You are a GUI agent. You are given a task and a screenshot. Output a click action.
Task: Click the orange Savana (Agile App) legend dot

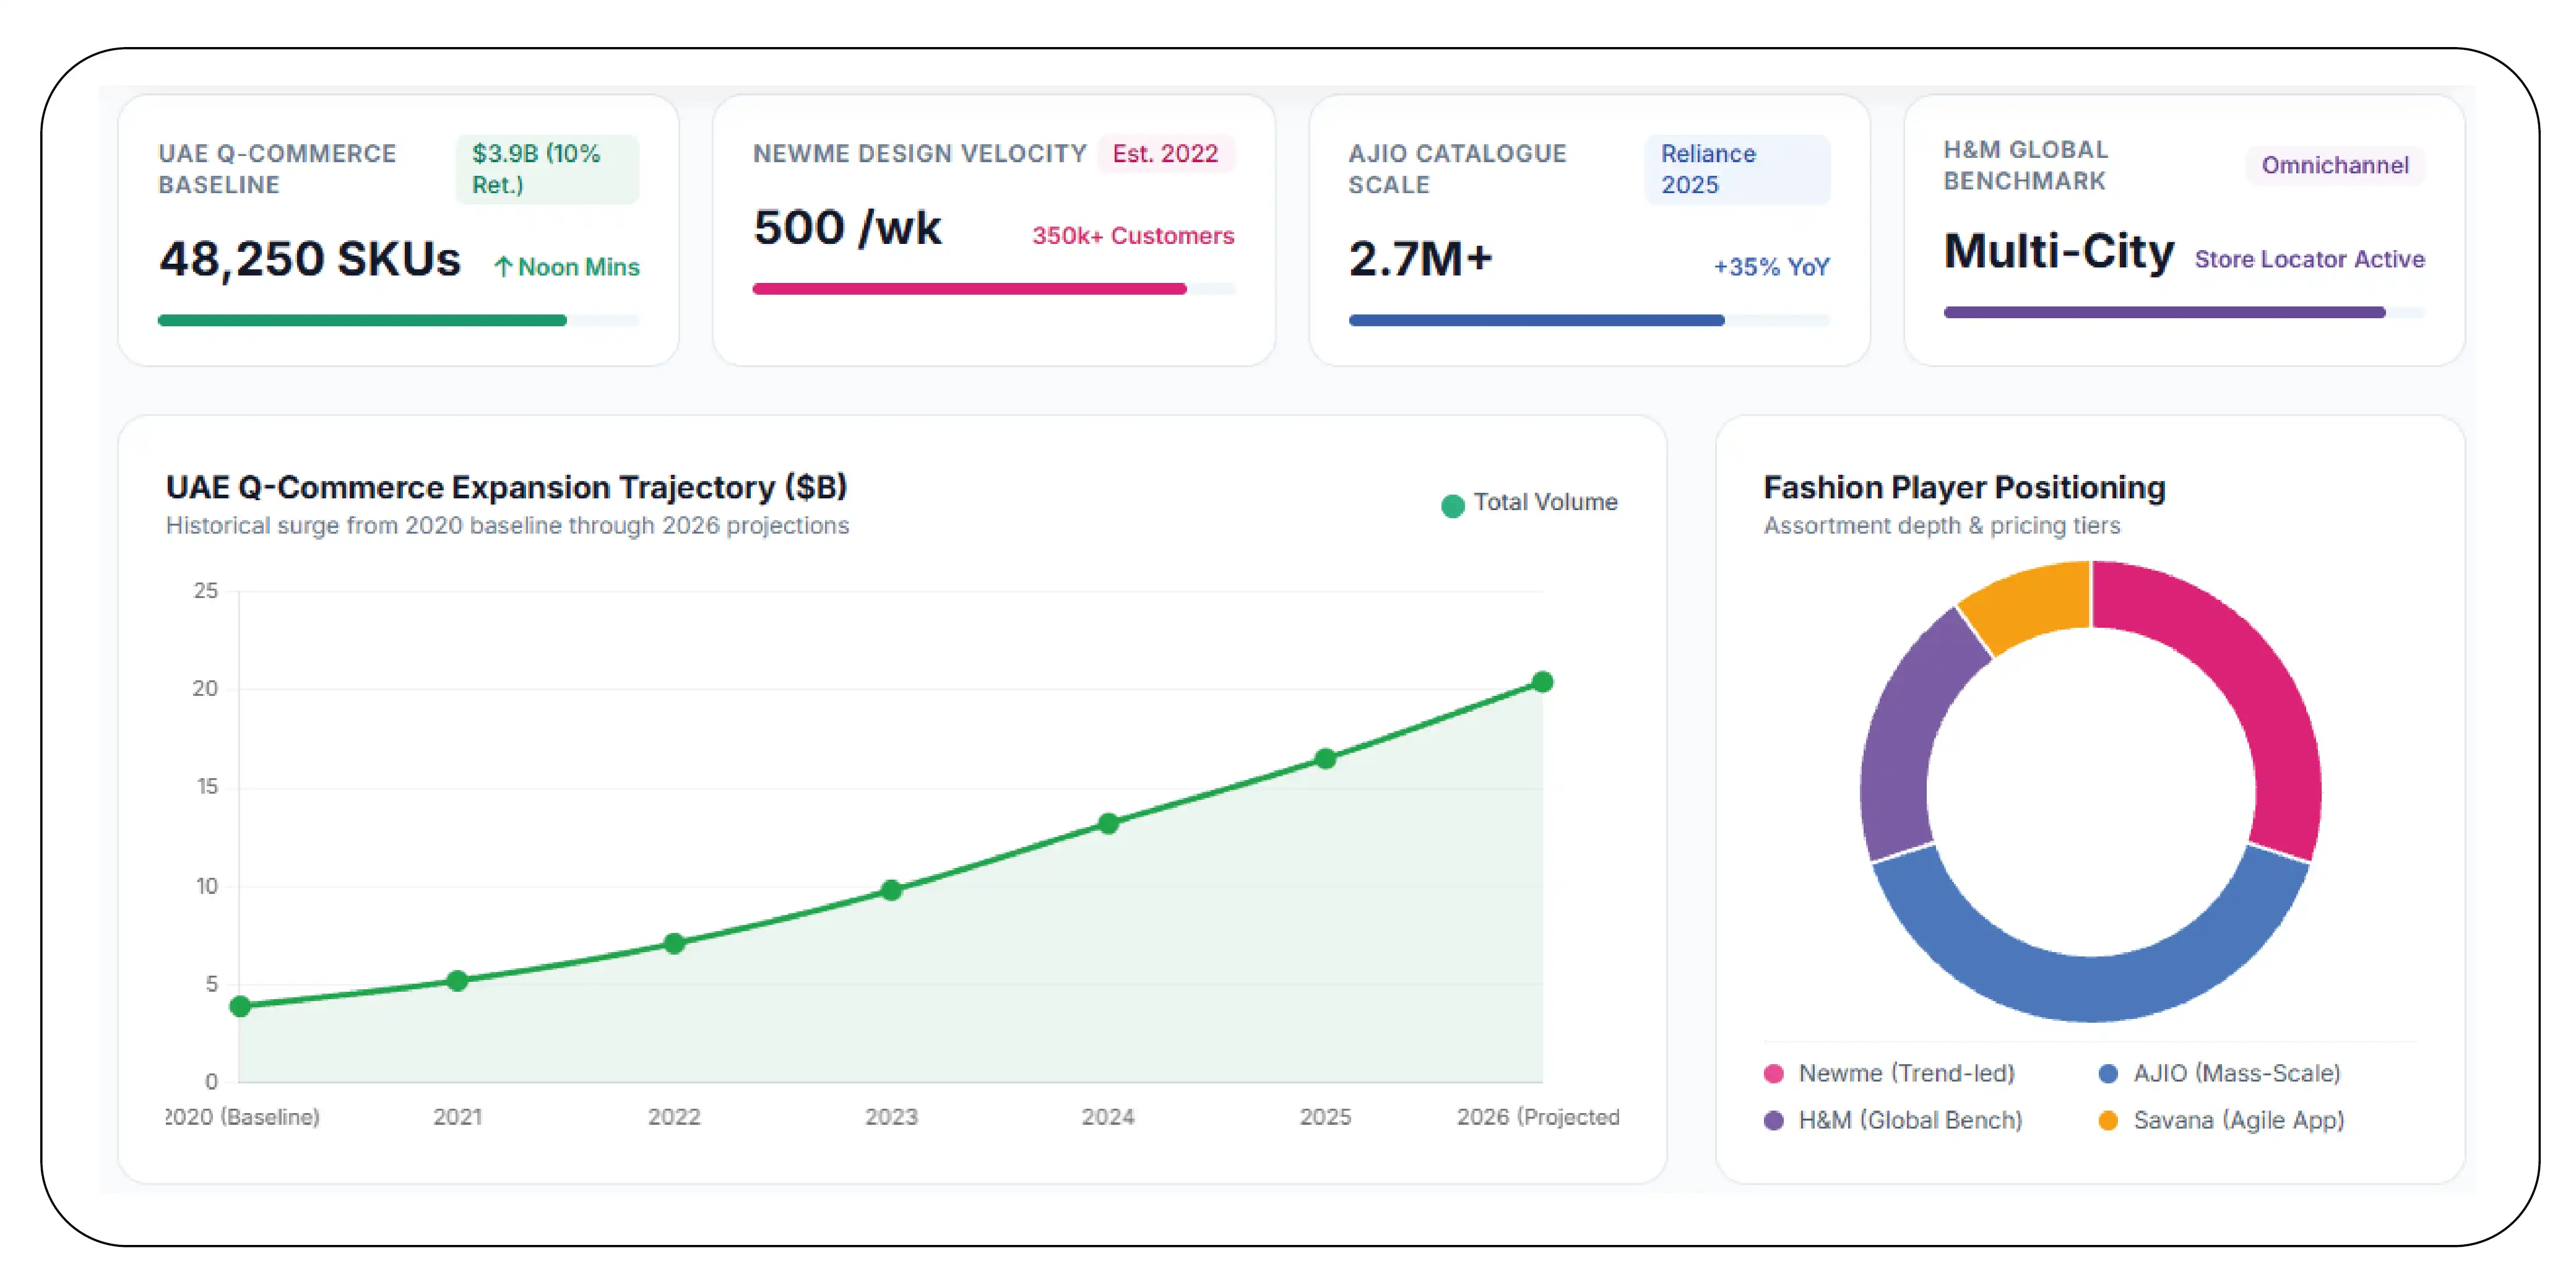click(2108, 1120)
